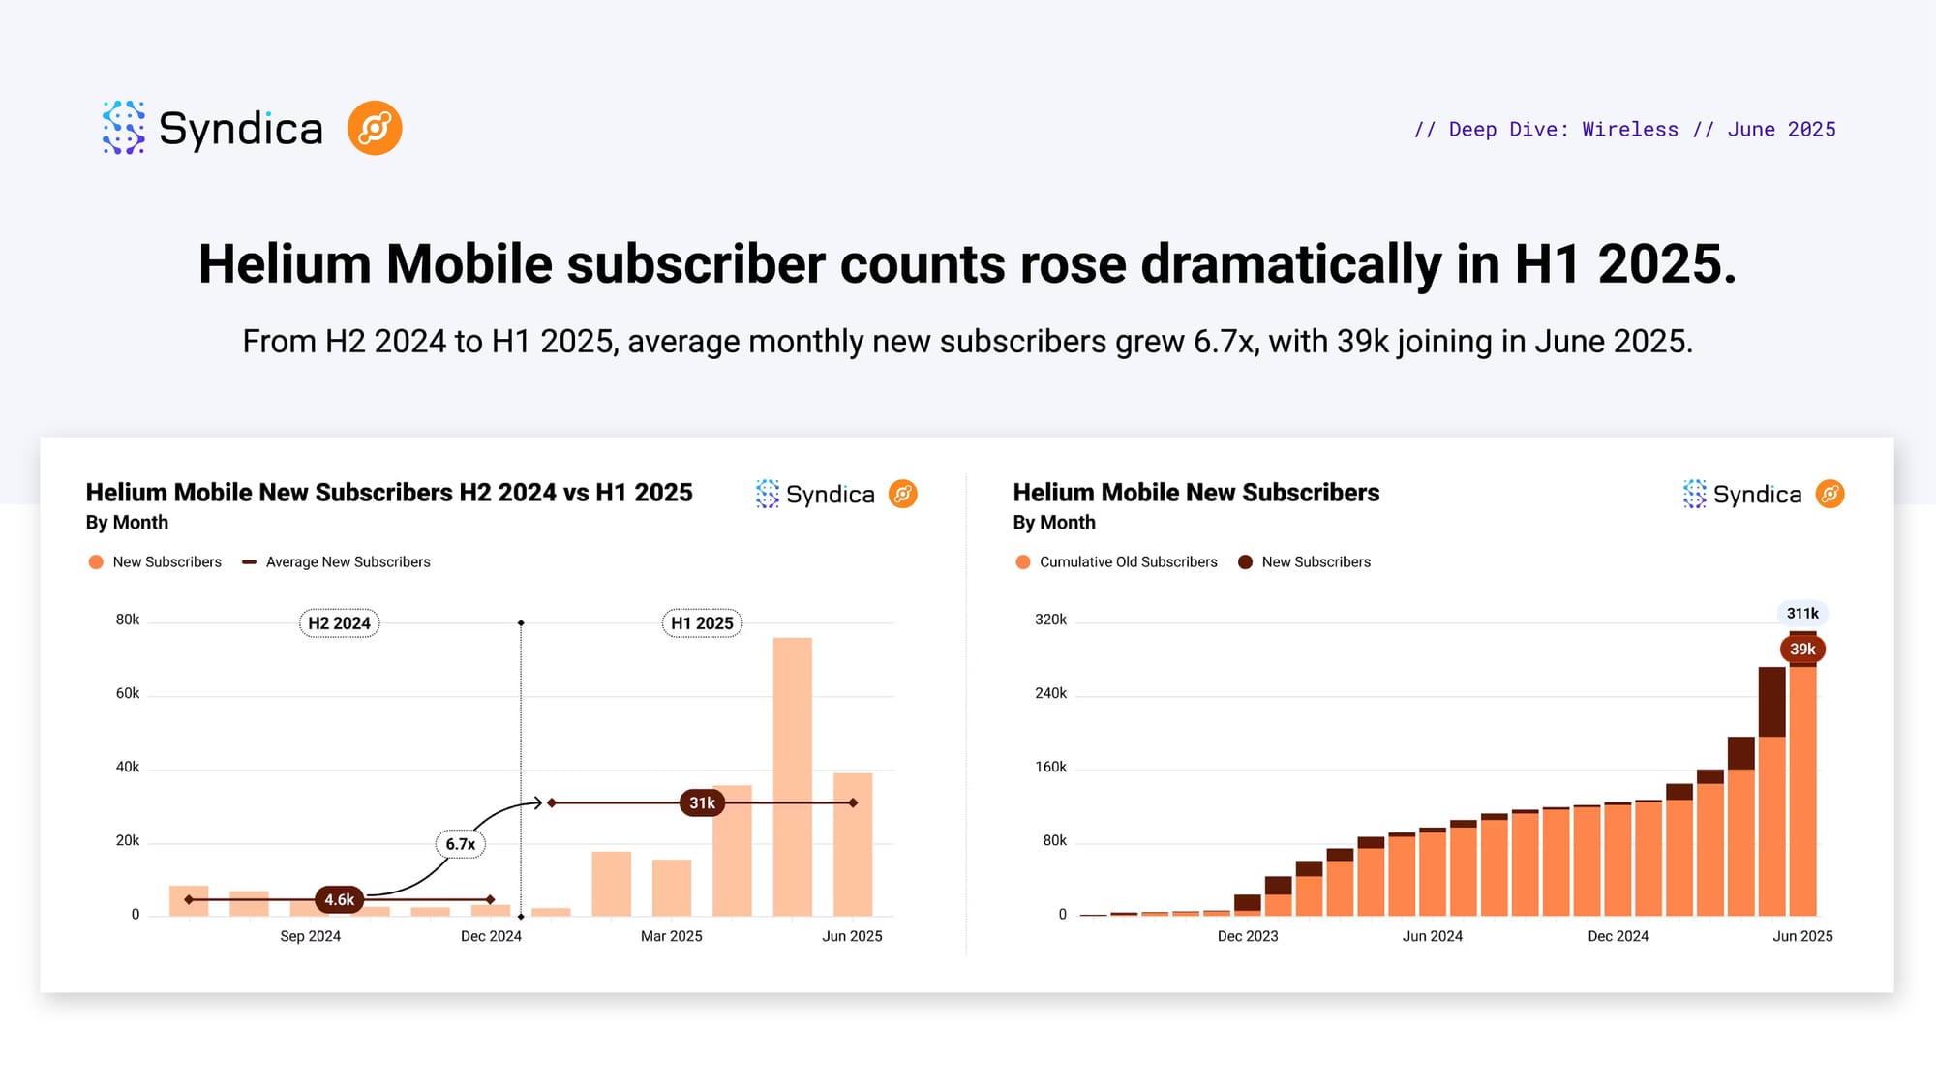Click the Helium icon on the right chart

(x=1830, y=495)
